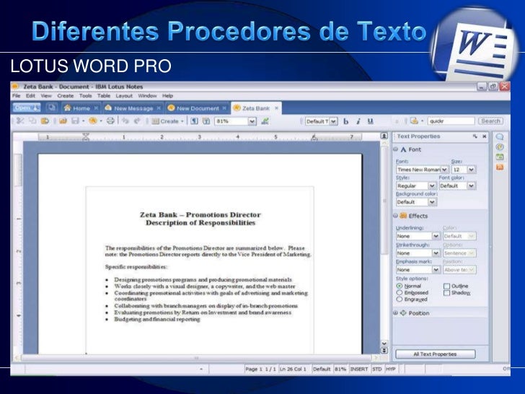
Task: Open the font Size dropdown
Action: coord(471,170)
